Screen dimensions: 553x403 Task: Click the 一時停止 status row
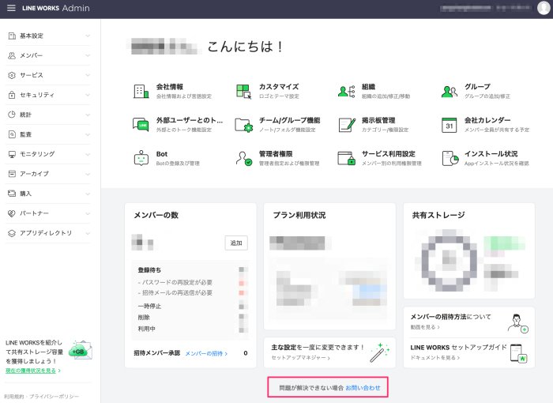coord(191,306)
